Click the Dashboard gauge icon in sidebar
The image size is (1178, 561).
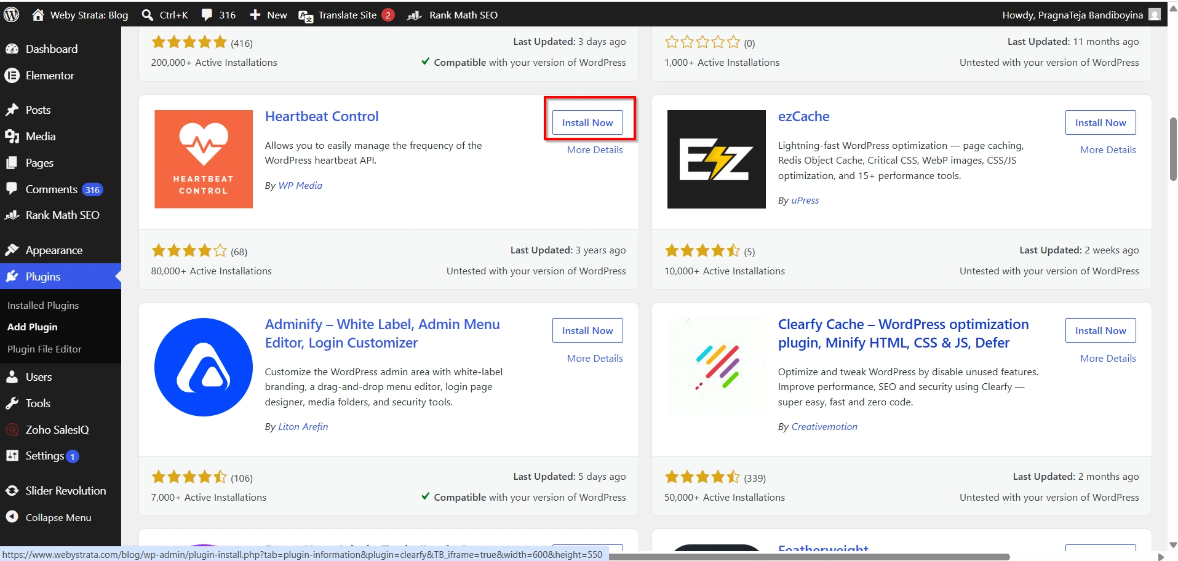12,49
